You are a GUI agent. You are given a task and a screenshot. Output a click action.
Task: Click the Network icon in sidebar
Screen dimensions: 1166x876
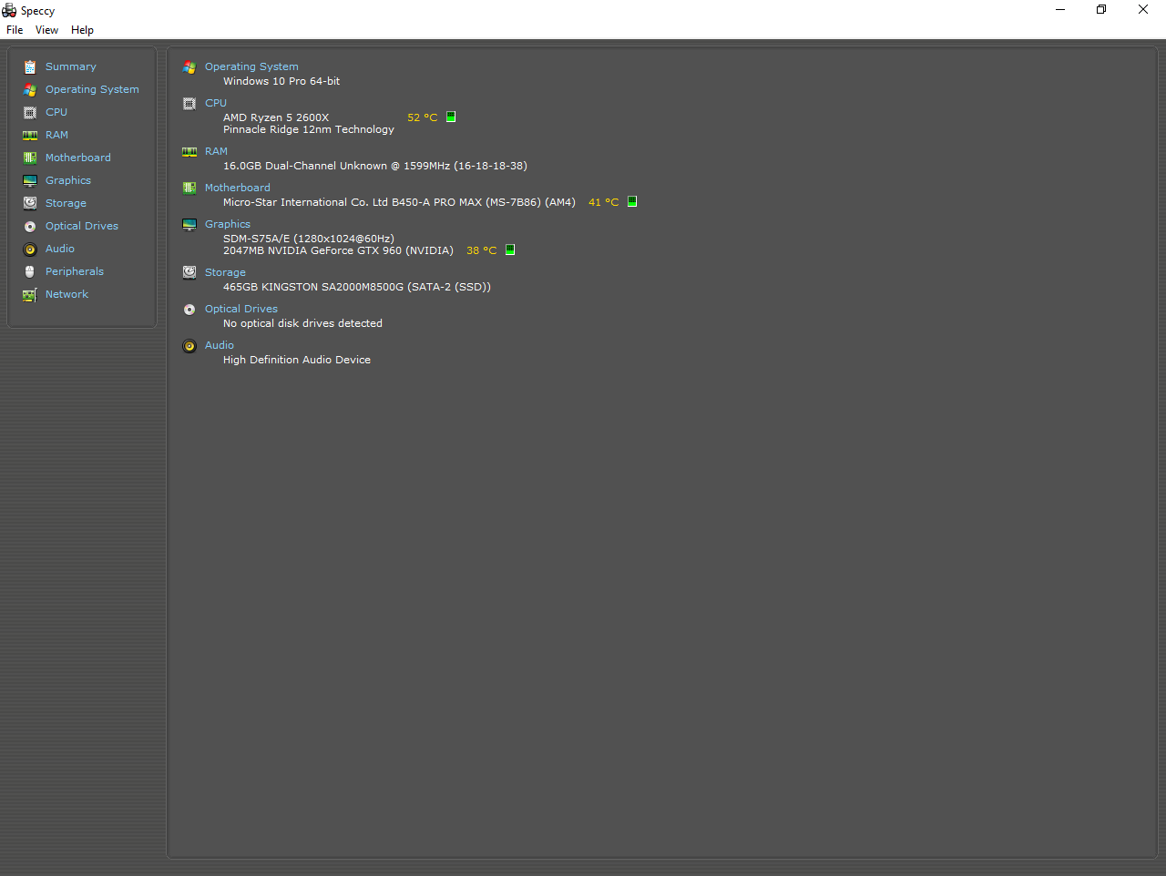pos(30,294)
